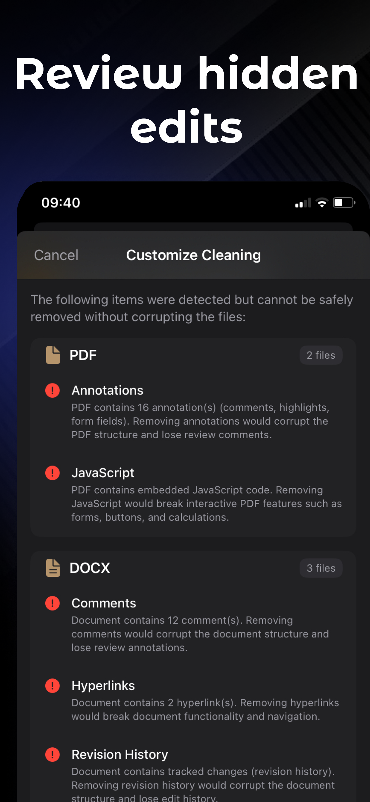Tap Cancel to dismiss the sheet

coord(56,255)
